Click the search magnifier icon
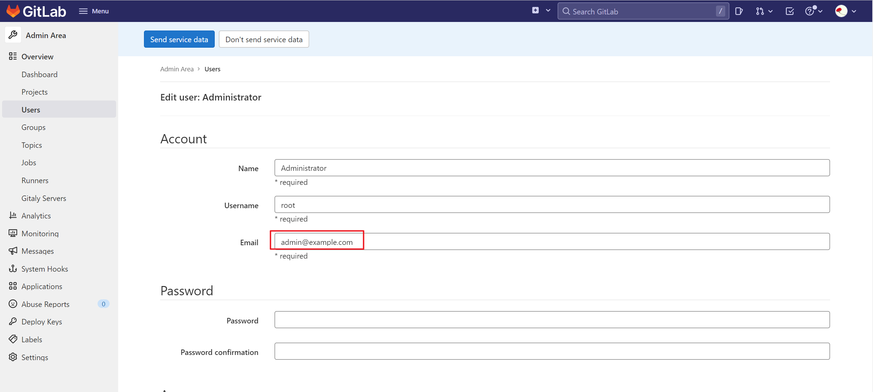The width and height of the screenshot is (873, 392). pyautogui.click(x=566, y=11)
